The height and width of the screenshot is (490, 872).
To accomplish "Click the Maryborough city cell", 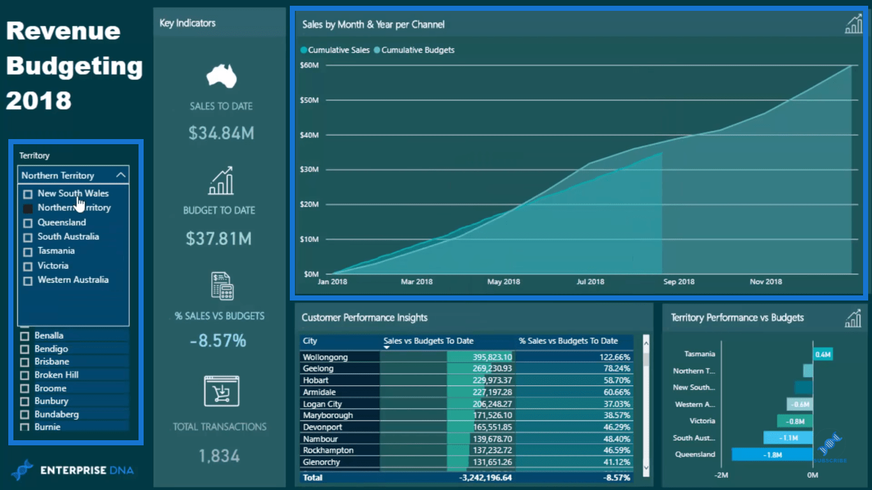I will pos(340,415).
